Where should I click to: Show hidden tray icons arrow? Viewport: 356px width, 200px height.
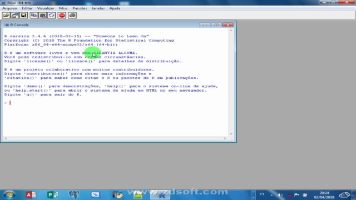tap(271, 195)
